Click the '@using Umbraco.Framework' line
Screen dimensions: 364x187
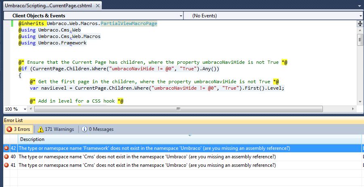coord(53,43)
